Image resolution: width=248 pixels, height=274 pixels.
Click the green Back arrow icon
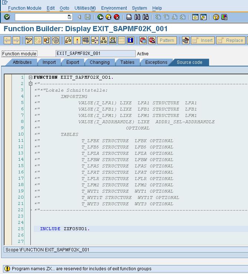point(100,17)
